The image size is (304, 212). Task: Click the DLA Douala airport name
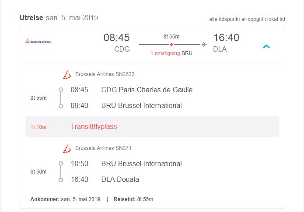click(120, 180)
